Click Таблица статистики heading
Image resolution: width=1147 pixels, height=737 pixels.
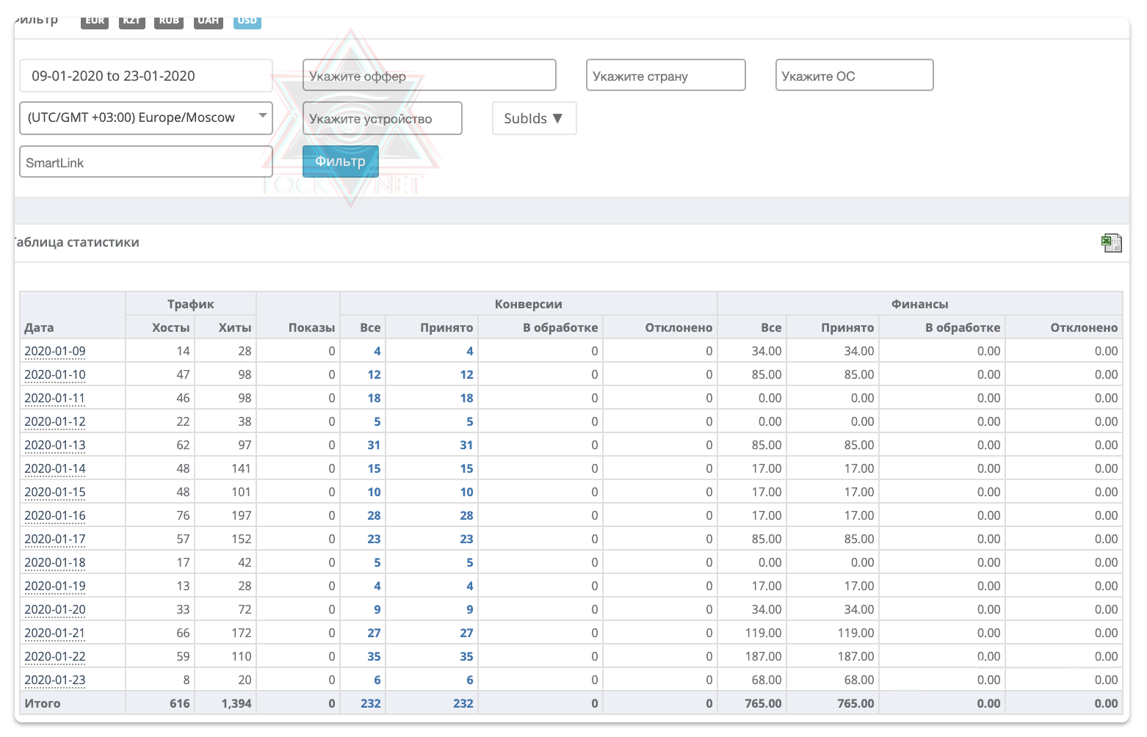pyautogui.click(x=76, y=242)
